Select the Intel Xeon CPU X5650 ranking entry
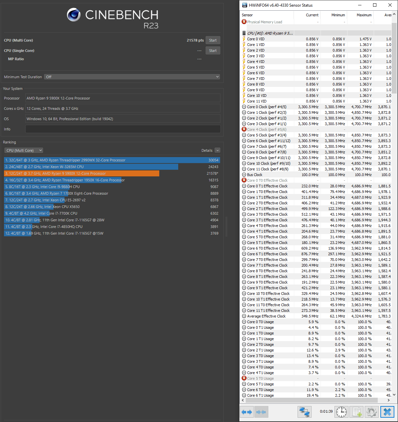 (112, 207)
